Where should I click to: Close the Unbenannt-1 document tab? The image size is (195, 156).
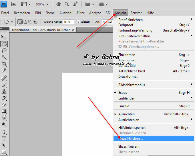point(73,30)
